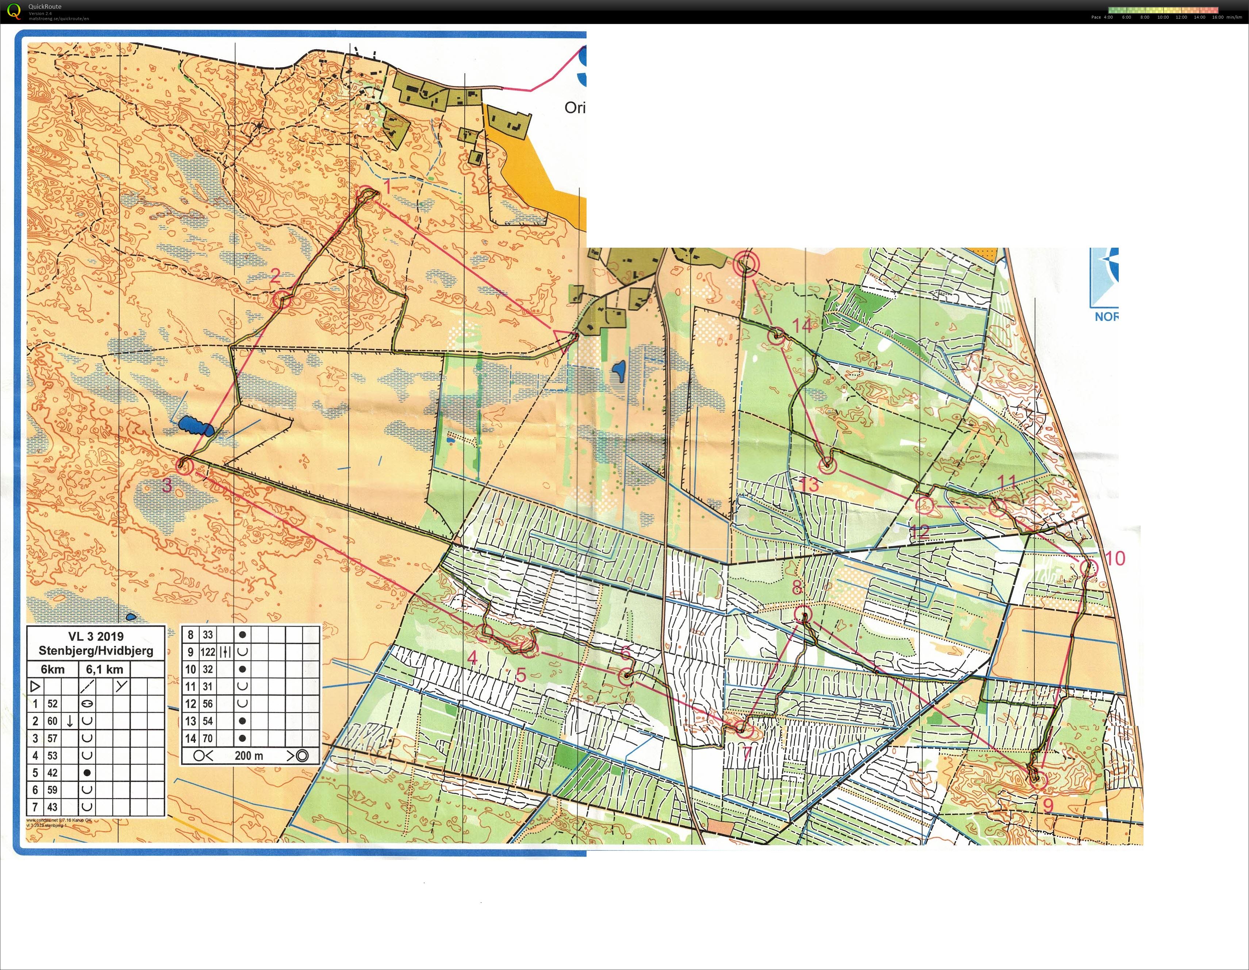Click control code 54 in row 13
This screenshot has width=1249, height=970.
pos(208,721)
